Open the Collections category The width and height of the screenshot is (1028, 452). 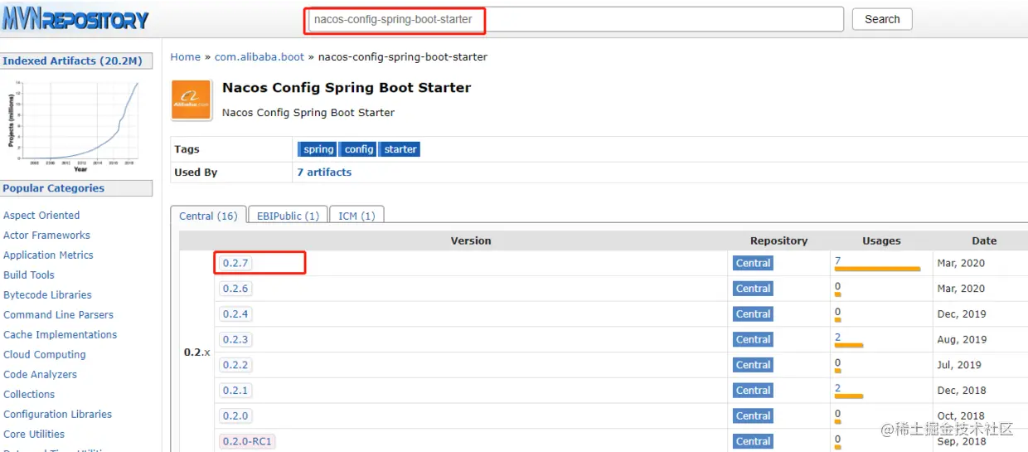[29, 394]
